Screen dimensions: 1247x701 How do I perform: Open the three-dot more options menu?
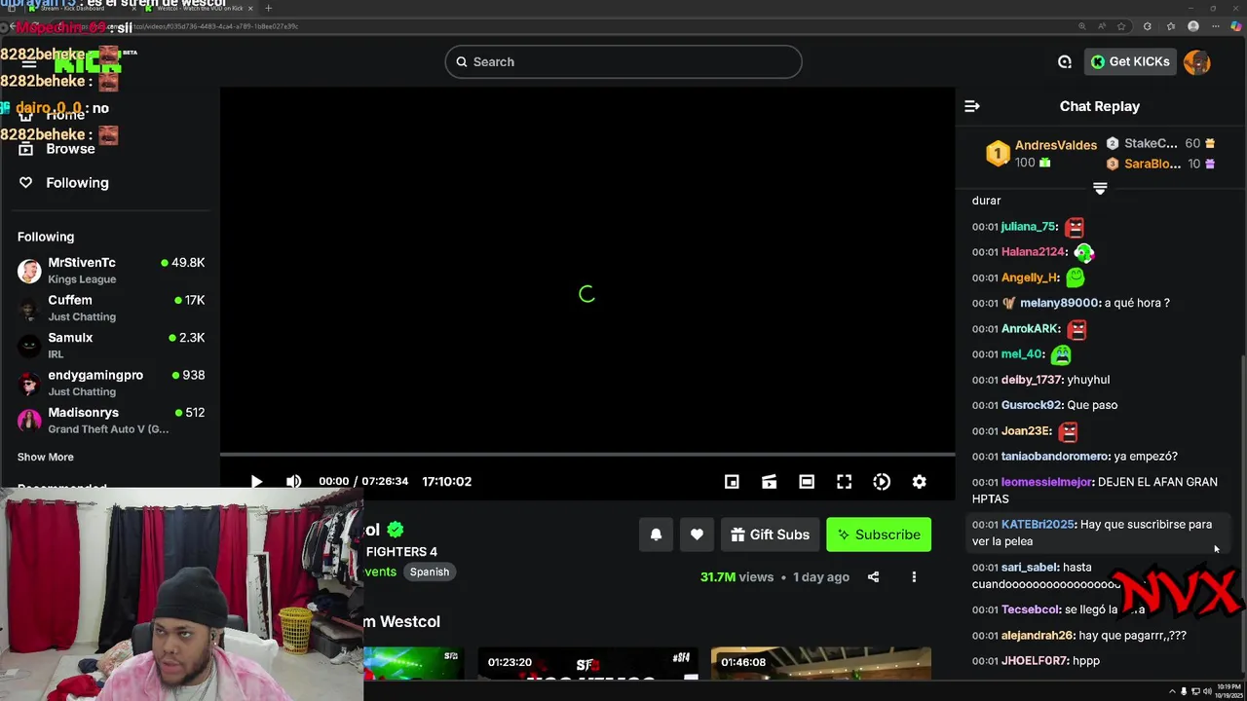pos(914,576)
